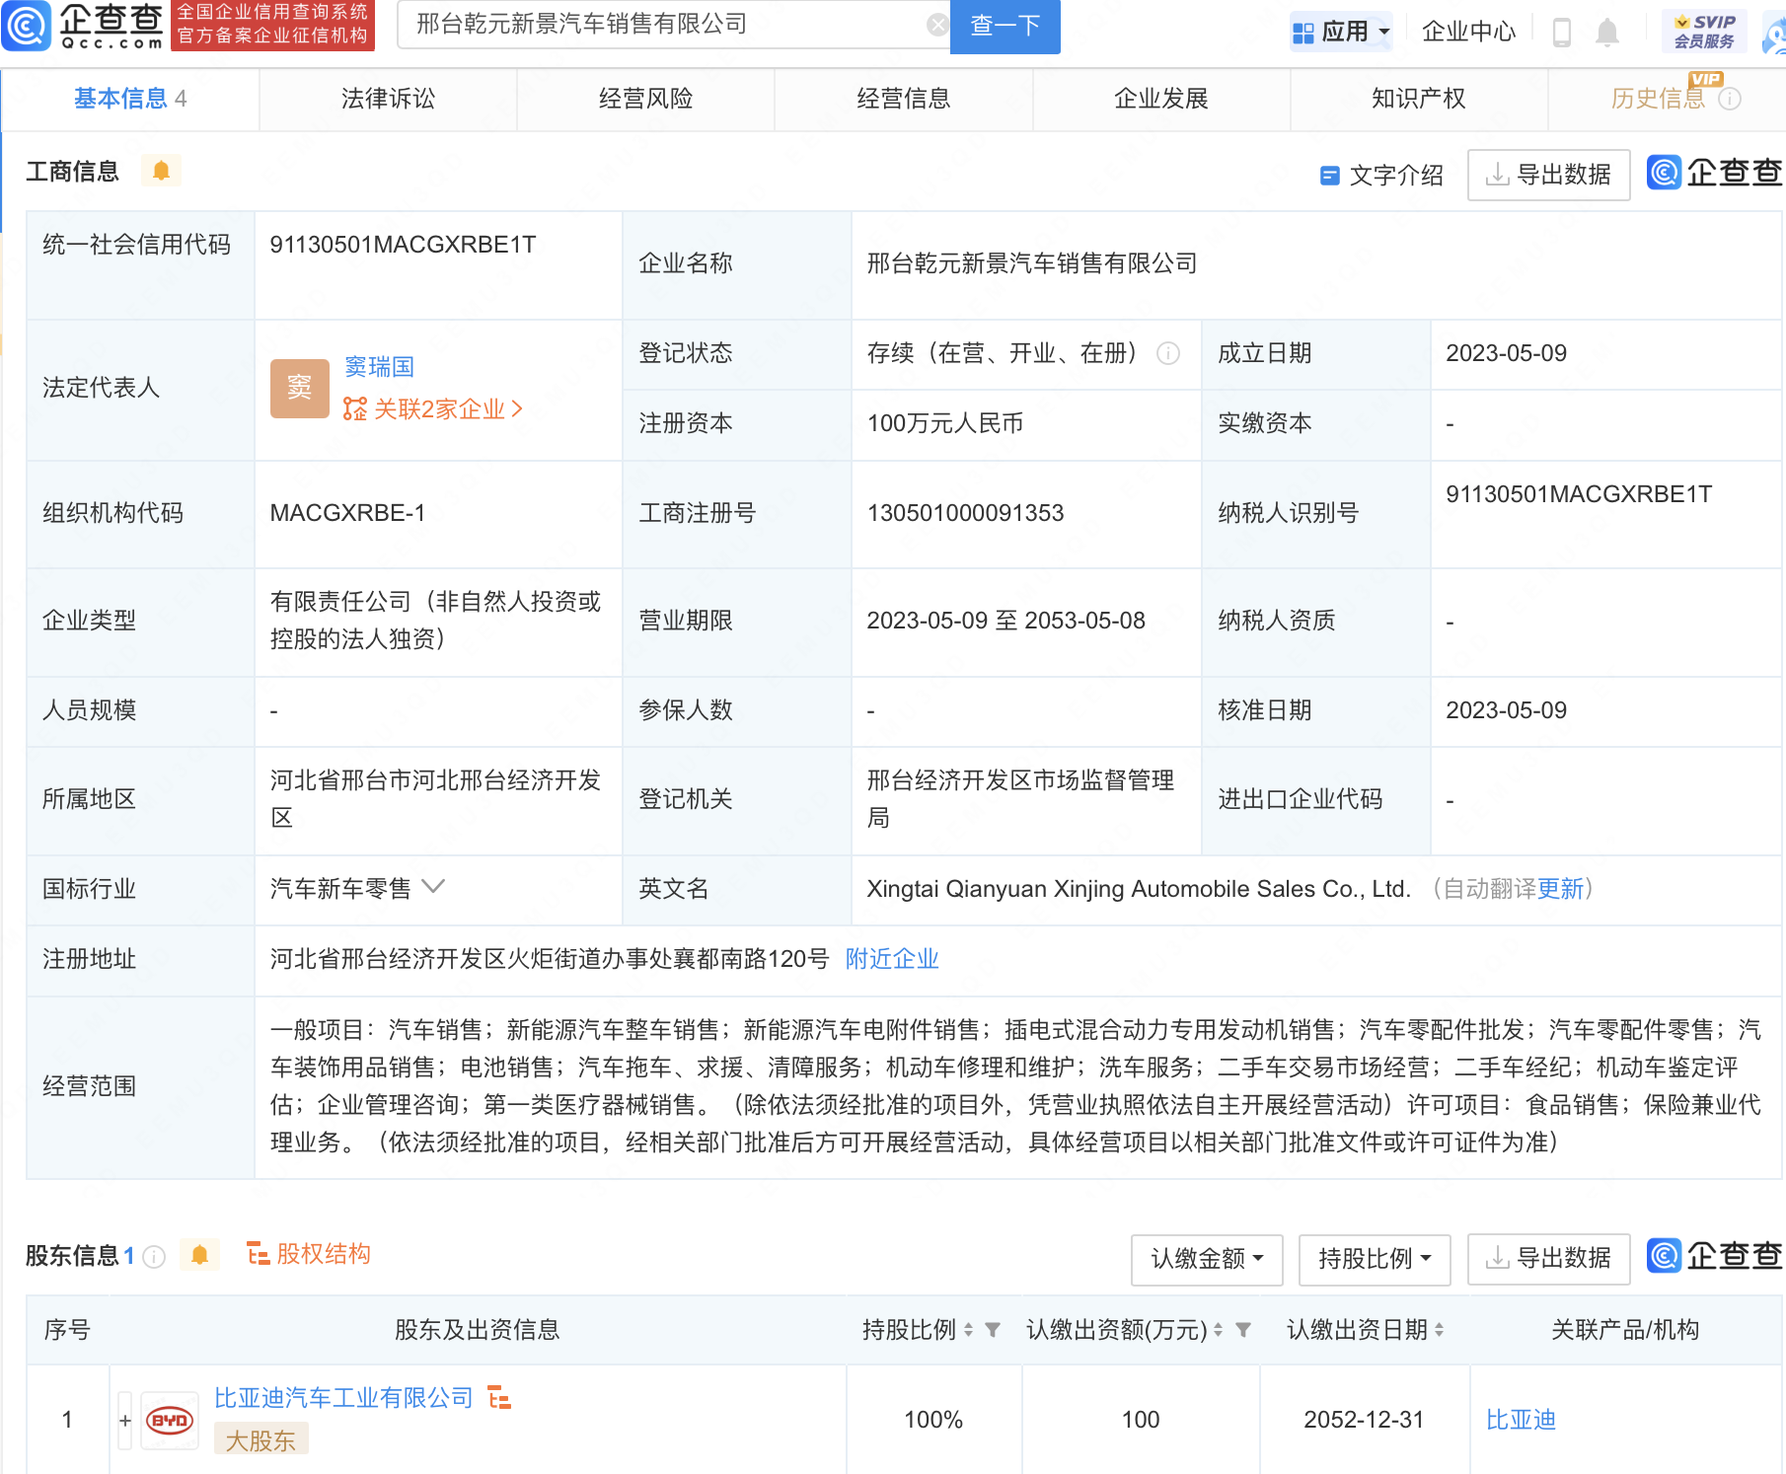Open the 认缴金额 dropdown
The image size is (1786, 1474).
[1207, 1259]
